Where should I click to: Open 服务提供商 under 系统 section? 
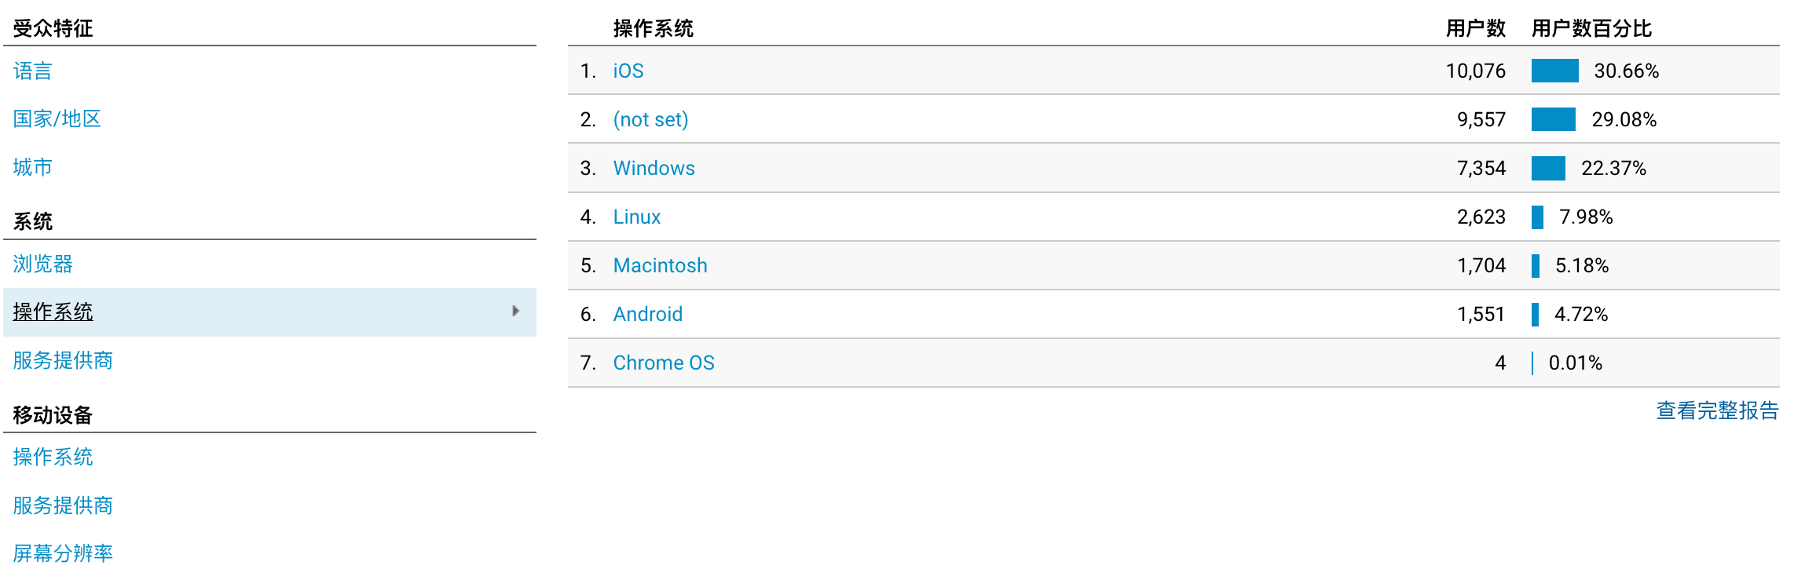click(63, 360)
